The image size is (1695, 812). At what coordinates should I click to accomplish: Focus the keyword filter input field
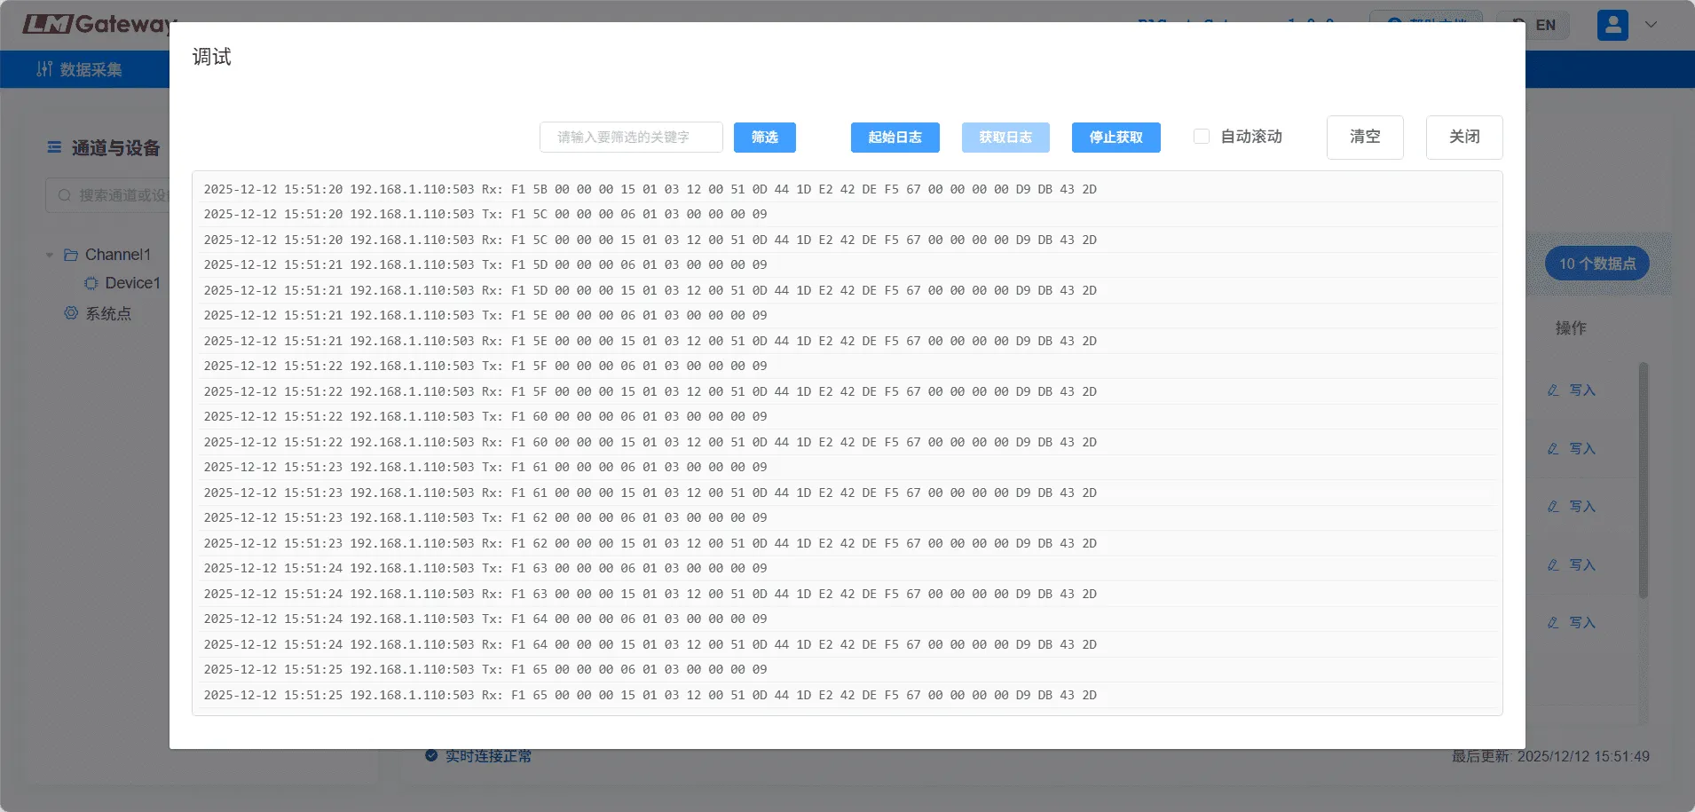point(631,138)
